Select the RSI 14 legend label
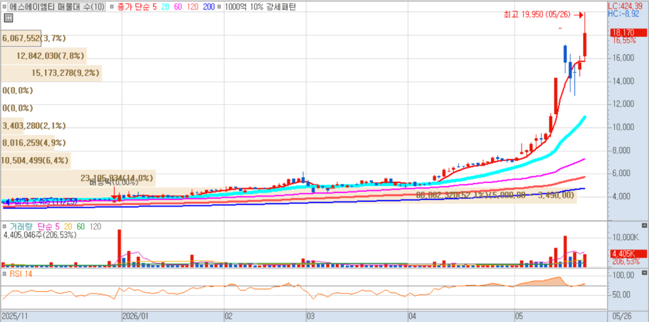649x322 pixels. (x=20, y=274)
